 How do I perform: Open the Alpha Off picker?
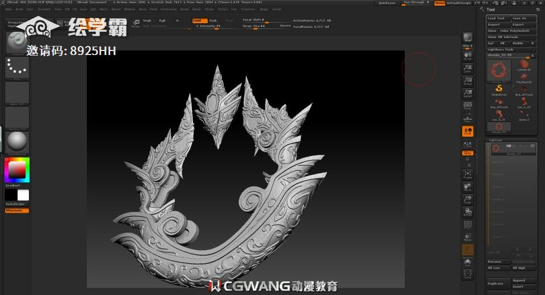click(16, 93)
